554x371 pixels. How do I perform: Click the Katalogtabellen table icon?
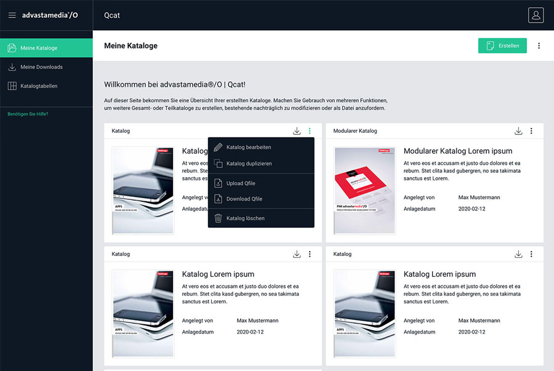(12, 86)
